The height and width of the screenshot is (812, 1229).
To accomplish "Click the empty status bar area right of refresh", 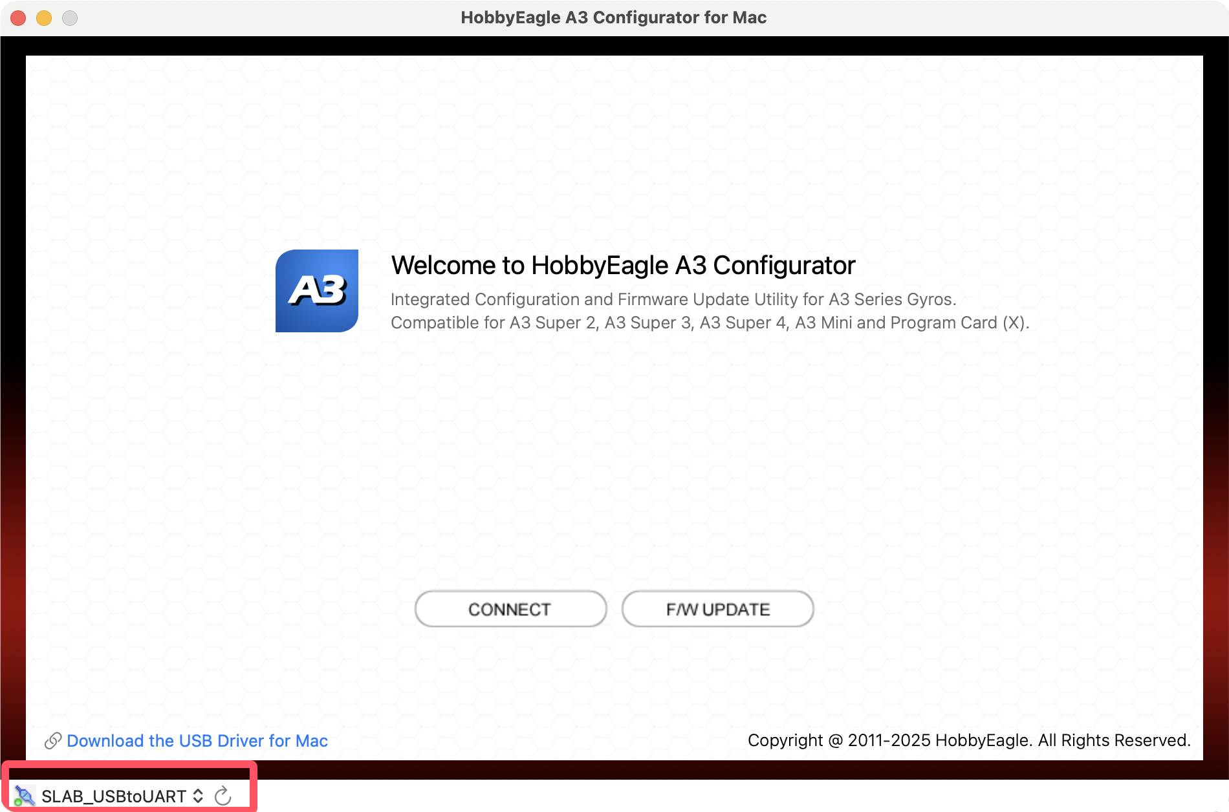I will click(712, 796).
